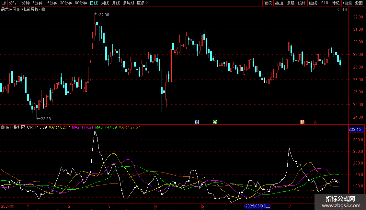Click the MA4: 127.57 label
This screenshot has height=210, width=366.
(129, 127)
